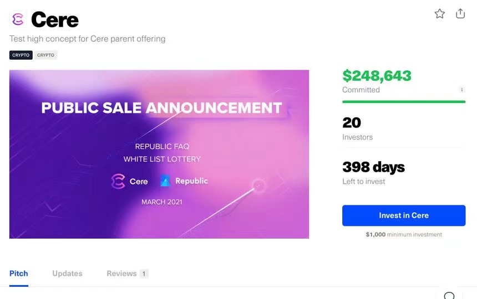Click the $1,000 minimum investment note

click(404, 235)
